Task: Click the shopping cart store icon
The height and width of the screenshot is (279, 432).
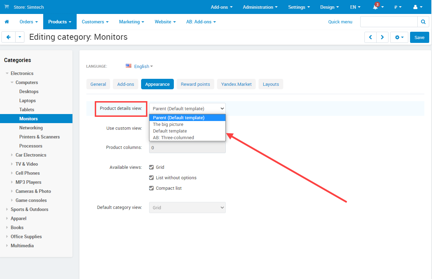Action: [7, 7]
